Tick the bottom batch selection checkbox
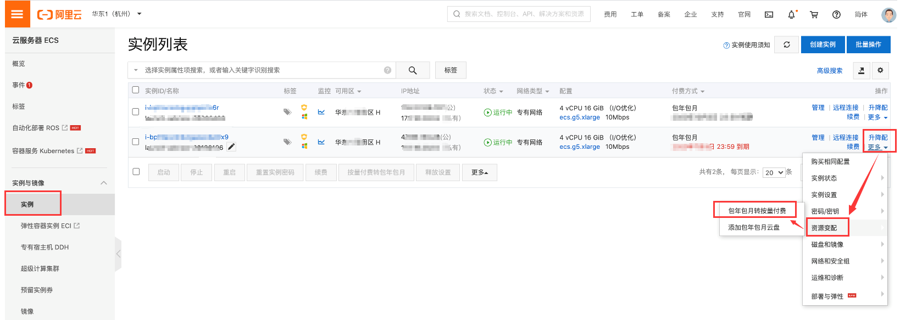 coord(136,172)
